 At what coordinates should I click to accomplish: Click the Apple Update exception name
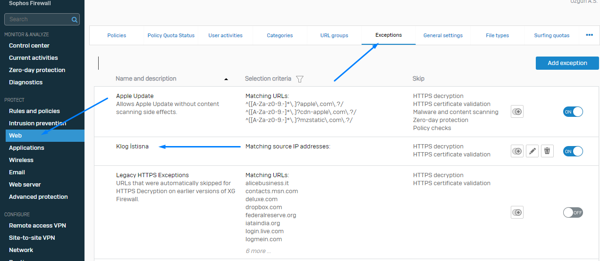[135, 96]
